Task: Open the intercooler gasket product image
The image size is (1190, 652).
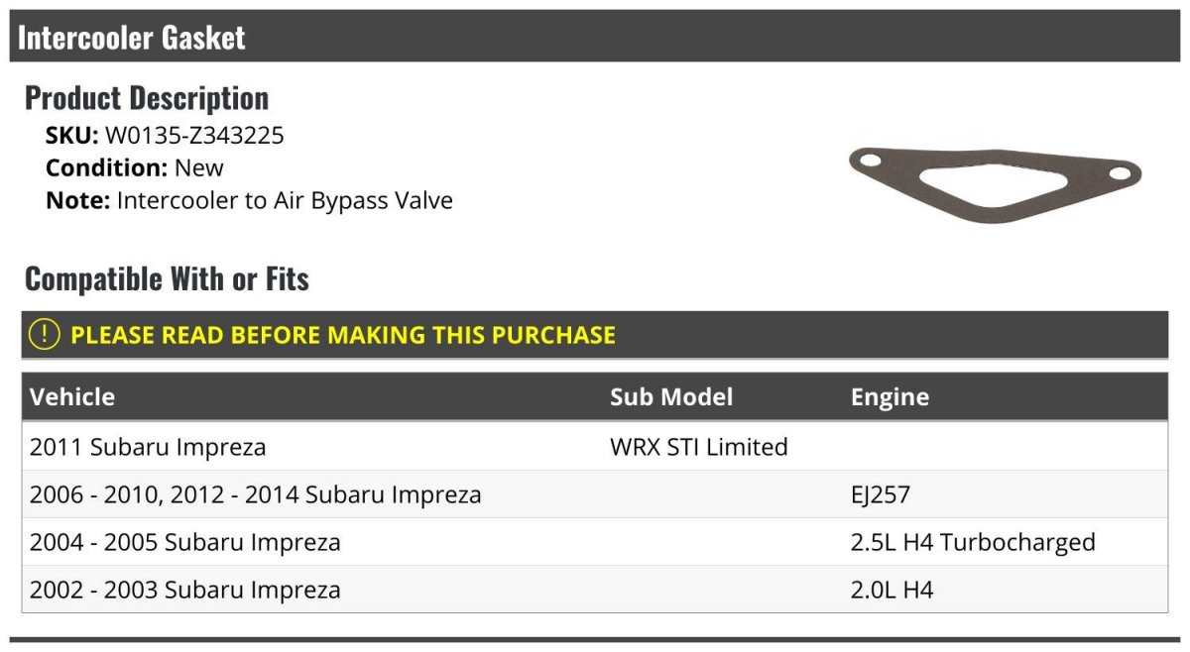Action: point(996,185)
